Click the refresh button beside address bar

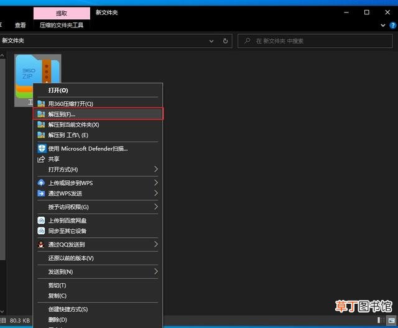(225, 41)
